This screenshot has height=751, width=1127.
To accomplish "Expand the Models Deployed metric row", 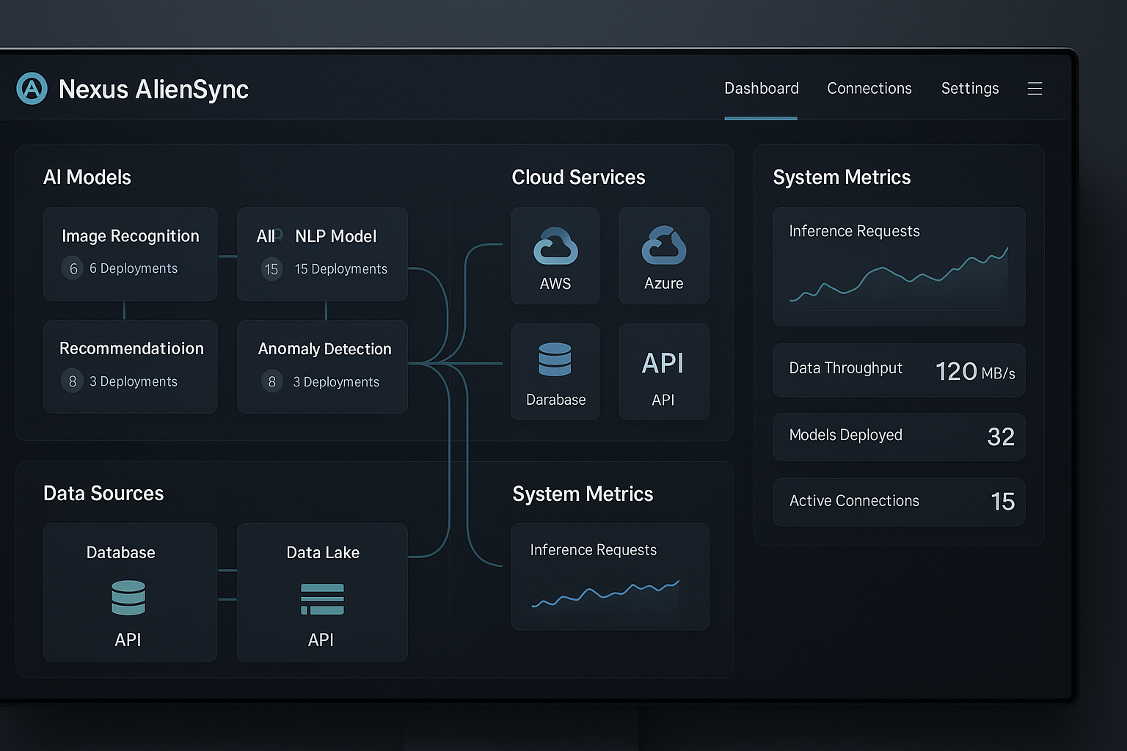I will pyautogui.click(x=899, y=436).
